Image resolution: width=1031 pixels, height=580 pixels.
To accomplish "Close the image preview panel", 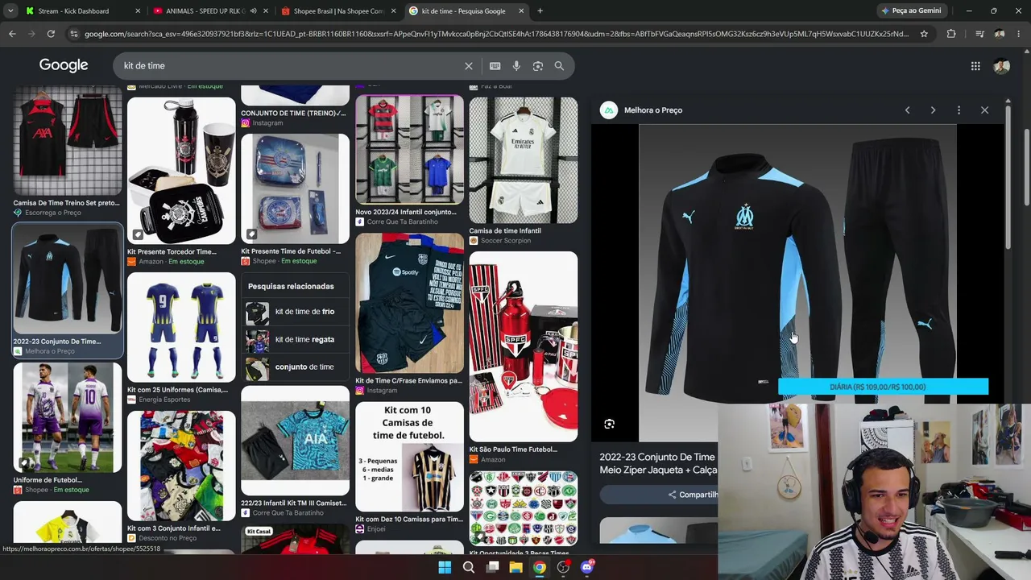I will pyautogui.click(x=984, y=110).
